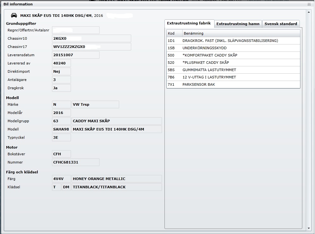
Task: Click the motor Nummer field CFHC681331
Action: point(75,162)
